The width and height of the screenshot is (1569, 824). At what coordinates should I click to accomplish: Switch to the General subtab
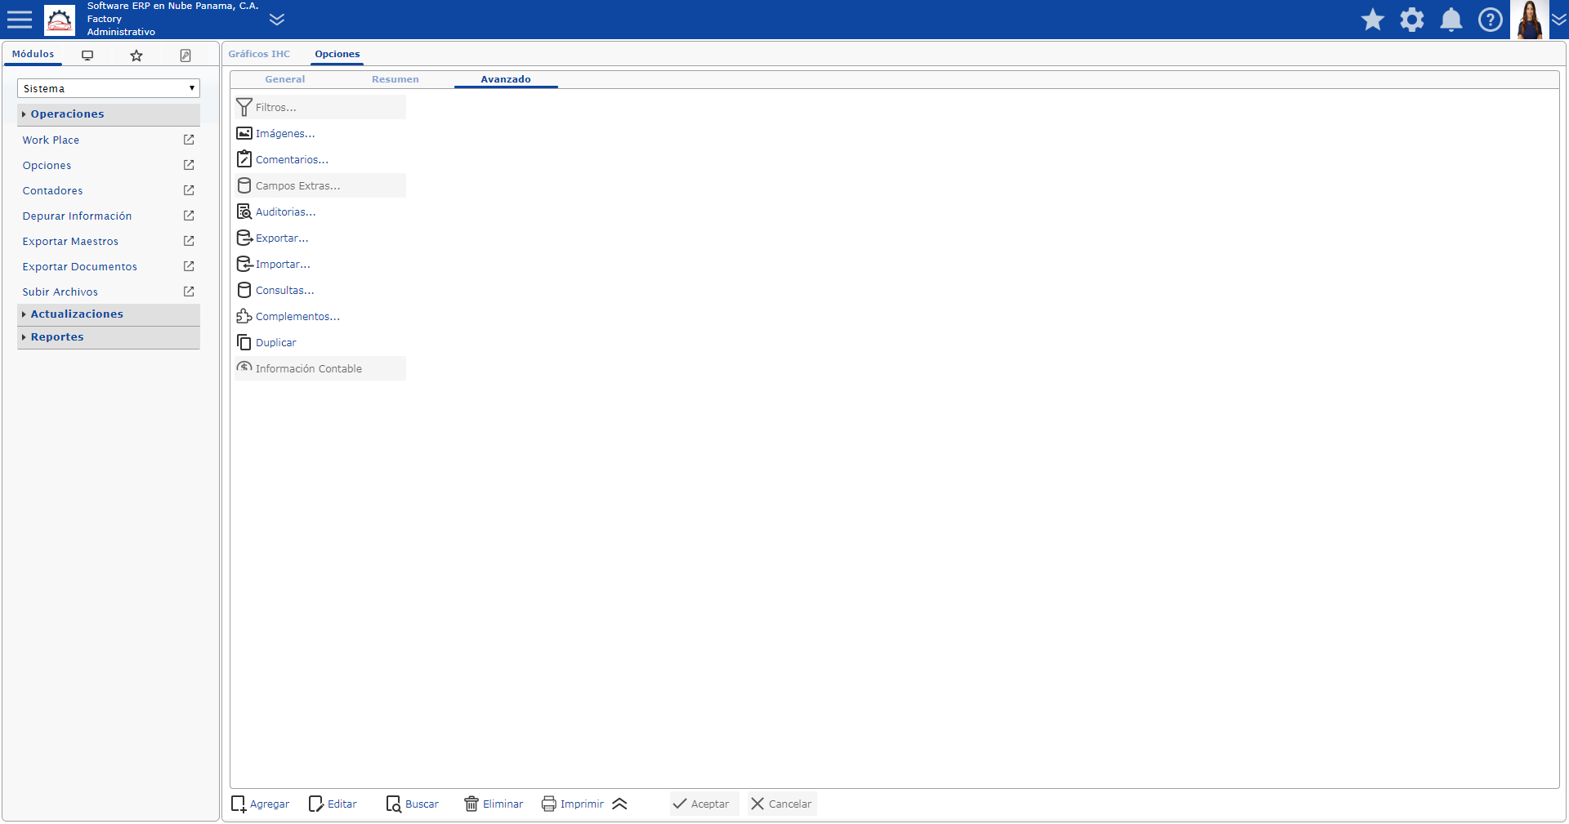(285, 79)
